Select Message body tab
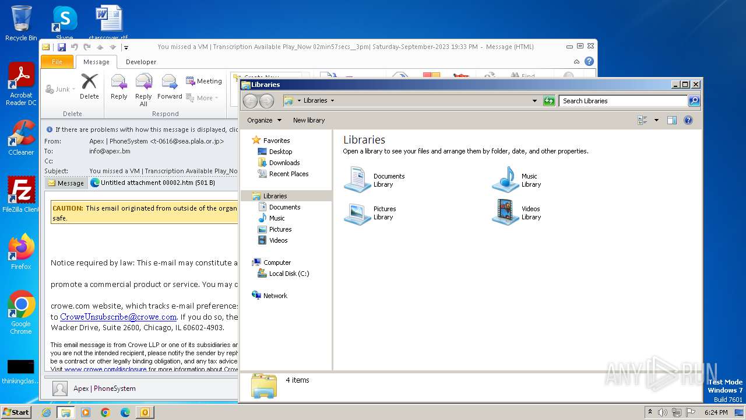Image resolution: width=746 pixels, height=420 pixels. pos(65,183)
